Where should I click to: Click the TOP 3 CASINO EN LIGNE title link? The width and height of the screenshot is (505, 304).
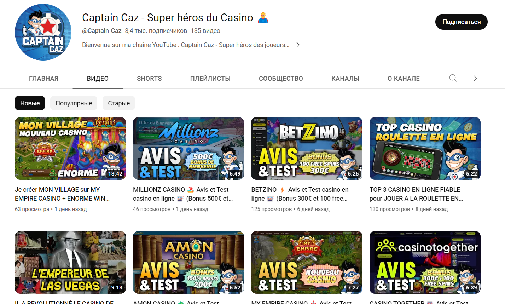[416, 194]
